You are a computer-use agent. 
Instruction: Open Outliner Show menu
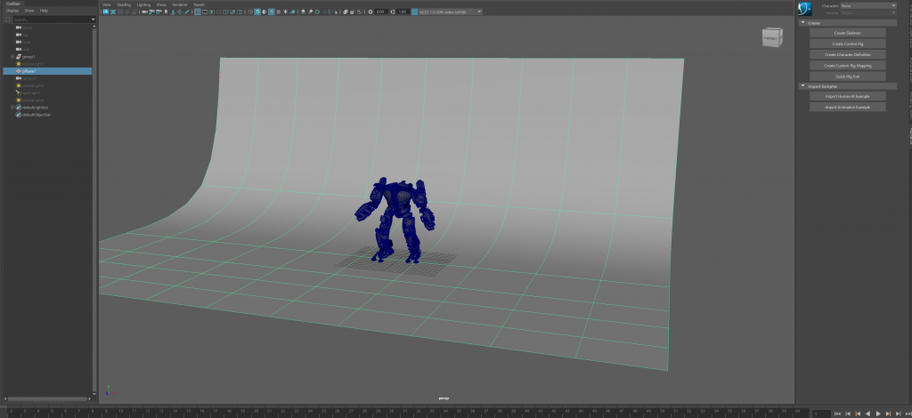(x=28, y=11)
